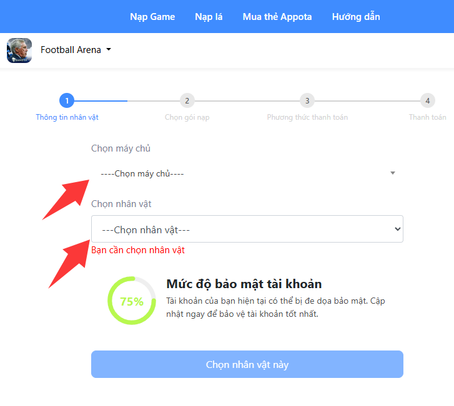The image size is (454, 406).
Task: Click the character dropdown chevron icon
Action: click(x=398, y=229)
